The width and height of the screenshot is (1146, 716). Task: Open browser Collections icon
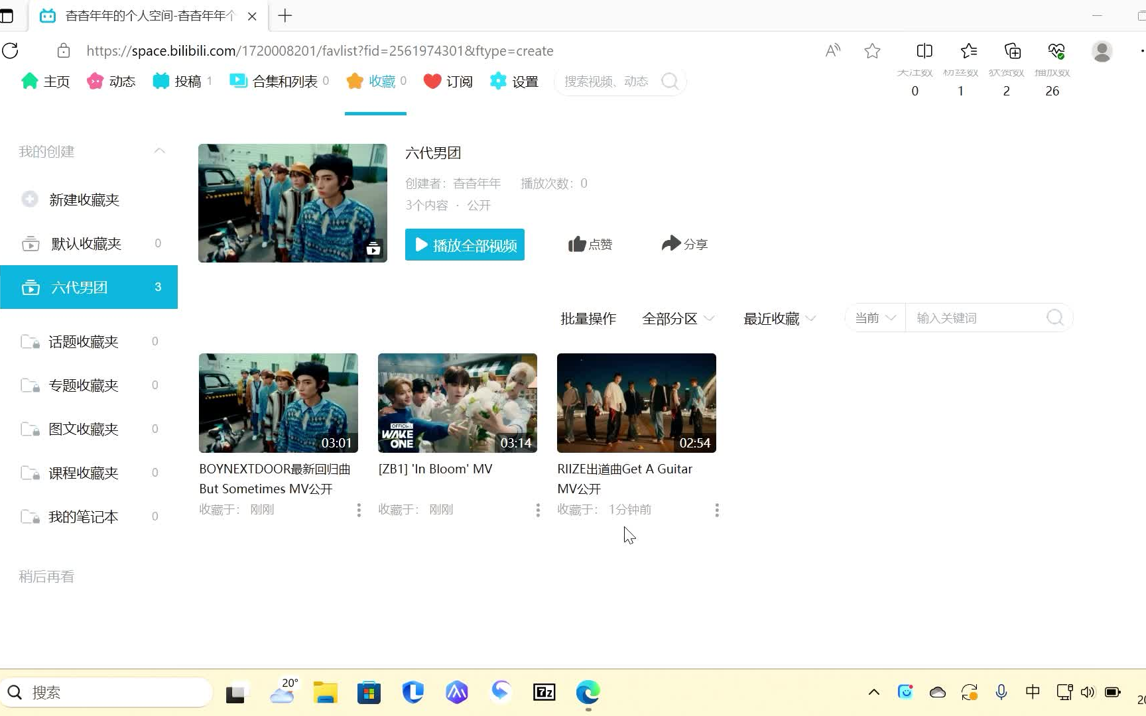pyautogui.click(x=1013, y=50)
